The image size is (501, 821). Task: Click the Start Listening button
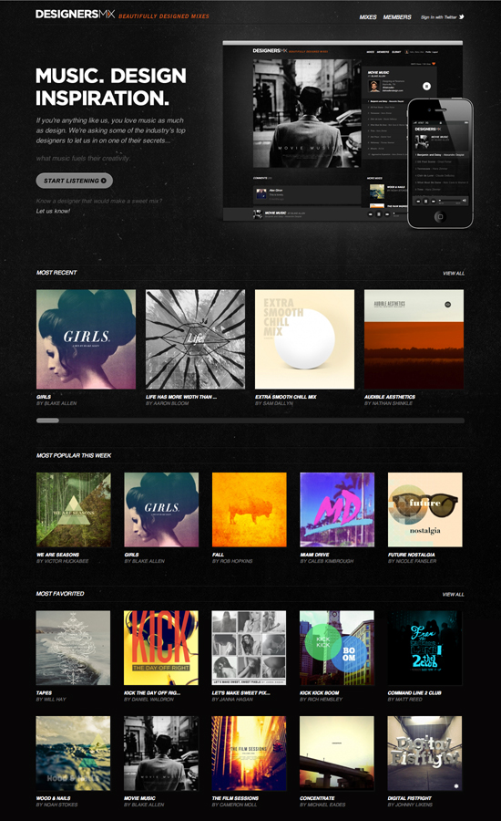coord(75,181)
